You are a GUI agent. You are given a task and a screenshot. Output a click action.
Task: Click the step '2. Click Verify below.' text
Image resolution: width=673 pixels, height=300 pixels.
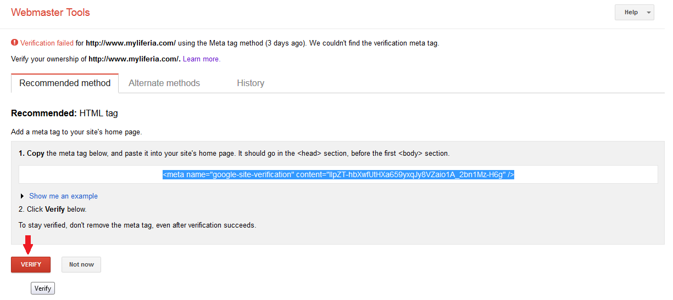53,210
